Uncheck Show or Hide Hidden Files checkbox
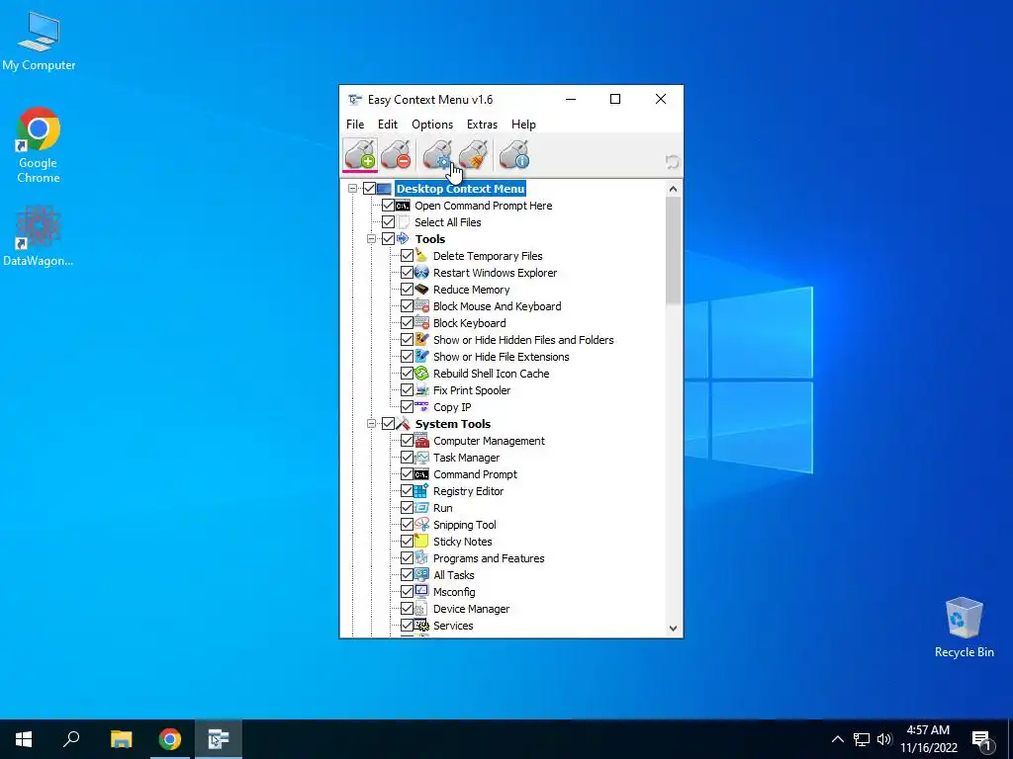The height and width of the screenshot is (759, 1013). 407,340
